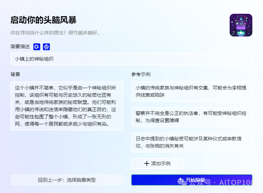263x193 pixels.
Task: Click the plus icon in 添加示例
Action: pos(147,163)
